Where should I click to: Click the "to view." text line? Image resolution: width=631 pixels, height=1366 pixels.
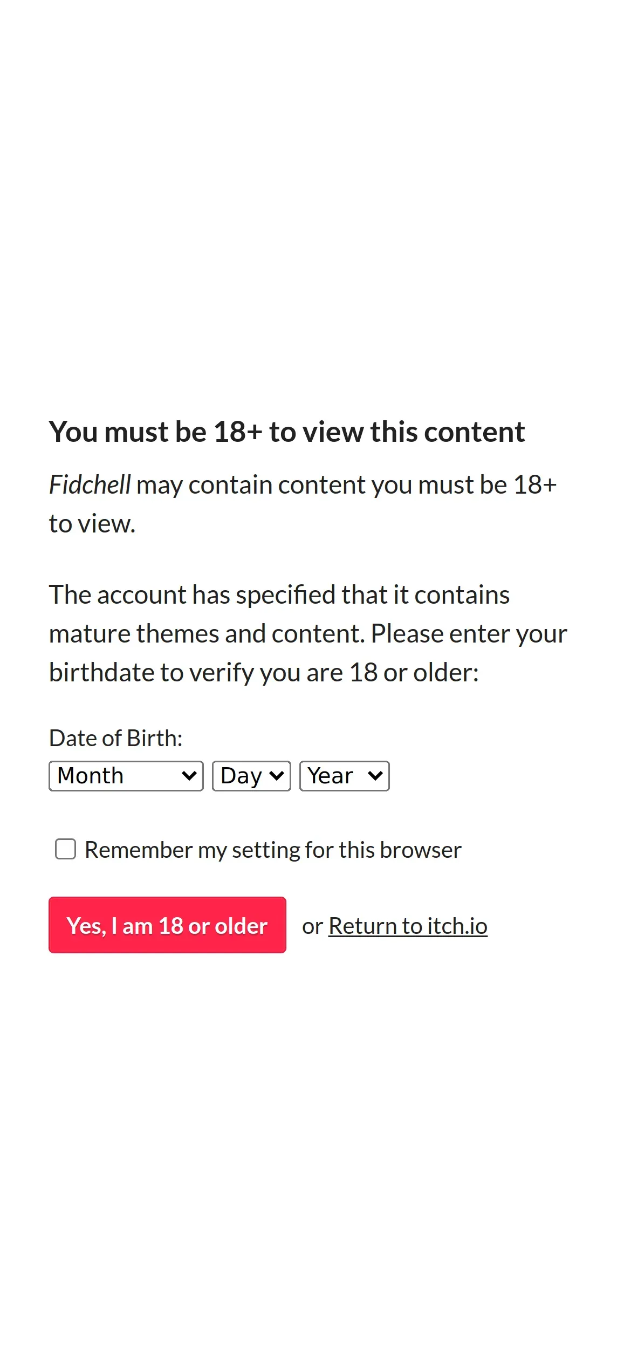click(x=92, y=524)
